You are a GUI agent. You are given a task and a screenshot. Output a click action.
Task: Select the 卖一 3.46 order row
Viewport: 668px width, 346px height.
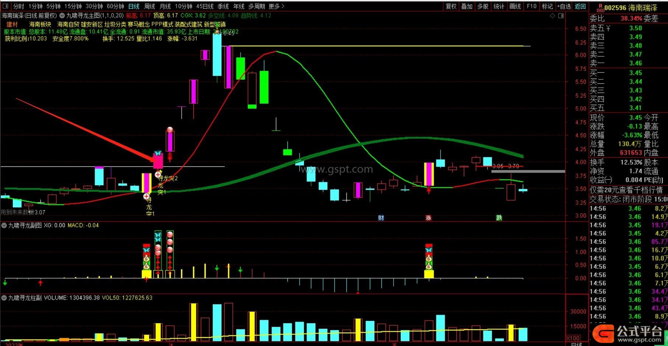coord(629,63)
